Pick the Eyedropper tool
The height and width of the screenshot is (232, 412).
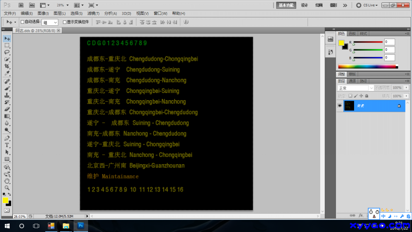click(7, 74)
